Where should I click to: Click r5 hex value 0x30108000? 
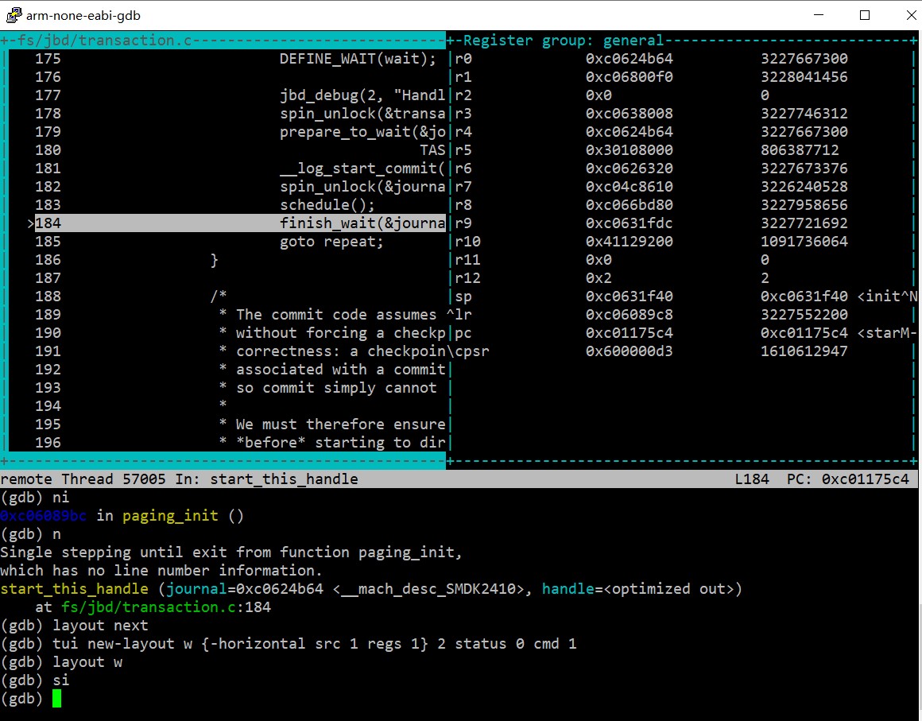(x=630, y=149)
